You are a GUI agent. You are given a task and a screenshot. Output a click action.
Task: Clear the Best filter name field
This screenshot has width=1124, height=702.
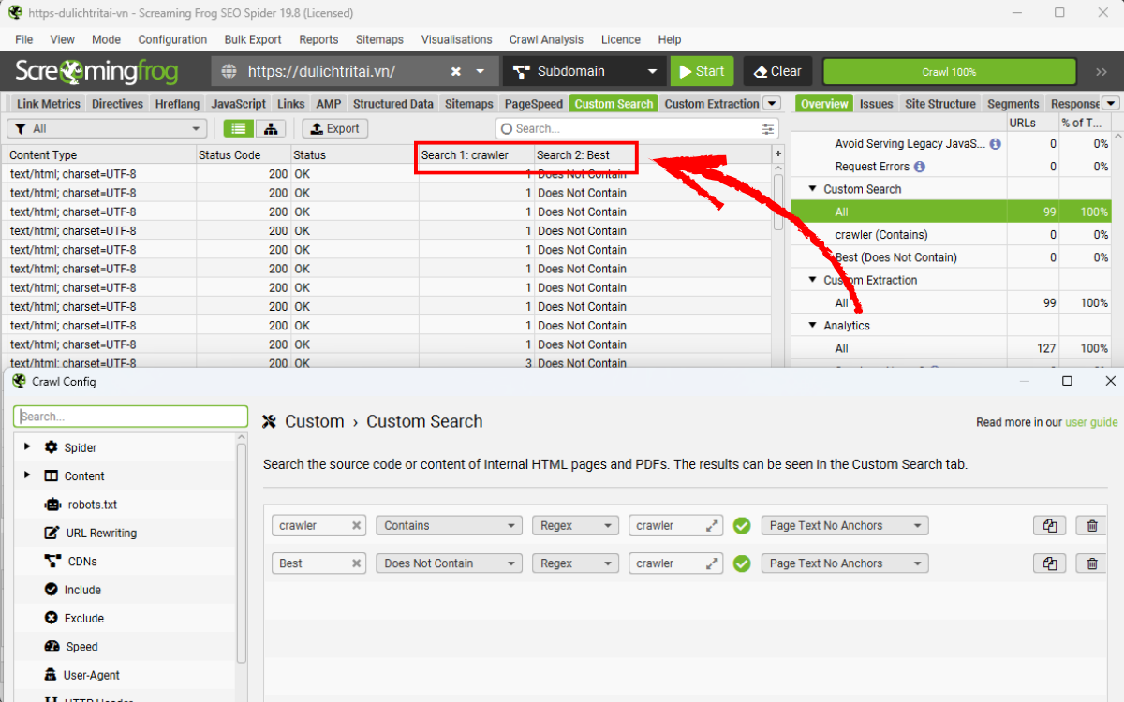tap(356, 563)
